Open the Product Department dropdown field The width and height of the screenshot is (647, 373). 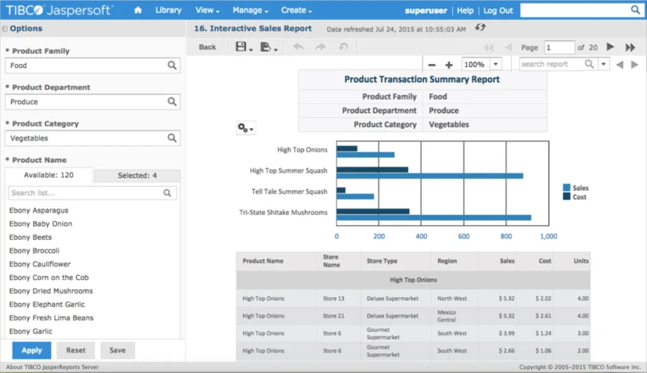[92, 102]
